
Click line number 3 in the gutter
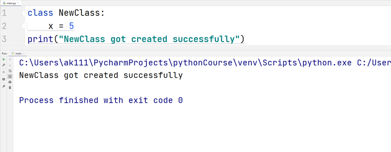click(x=4, y=39)
